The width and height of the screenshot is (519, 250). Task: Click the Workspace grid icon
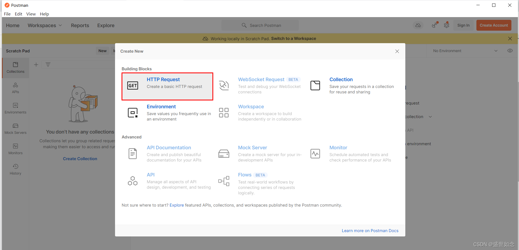point(224,113)
